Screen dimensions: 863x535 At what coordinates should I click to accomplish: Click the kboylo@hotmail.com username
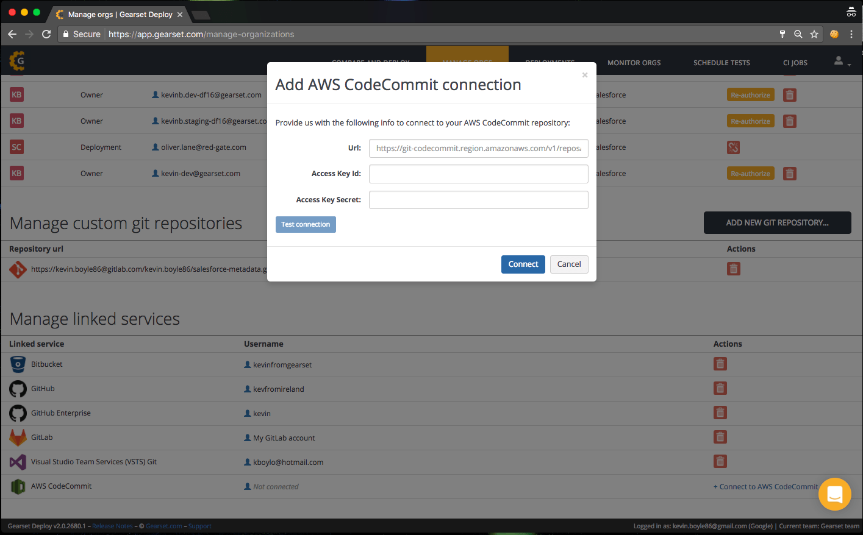[x=288, y=462]
